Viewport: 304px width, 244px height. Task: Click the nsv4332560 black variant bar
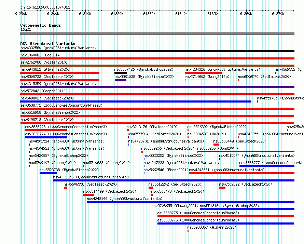pos(157,51)
